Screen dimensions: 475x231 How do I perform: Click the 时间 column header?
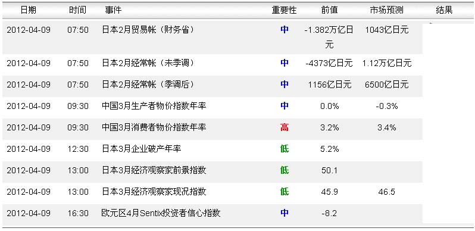pos(77,10)
